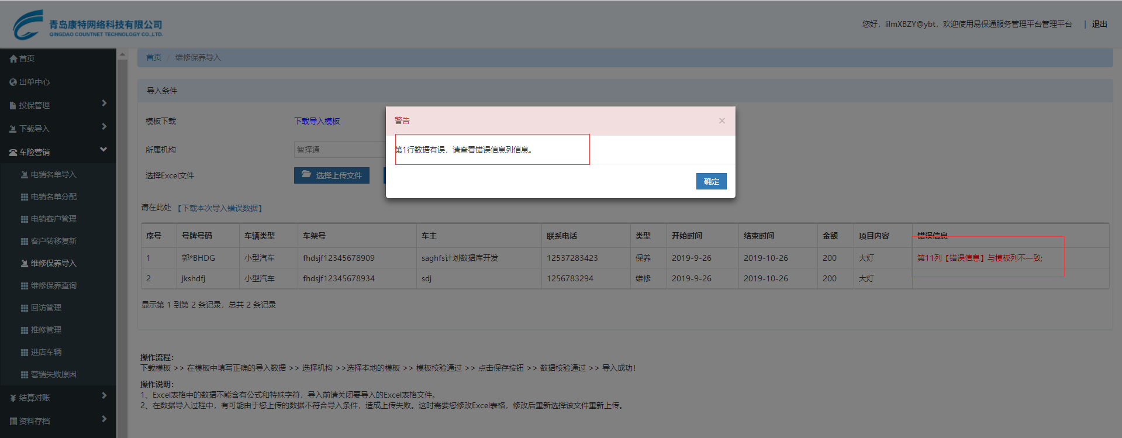This screenshot has height=438, width=1122.
Task: Click the home icon beside 首页 in the sidebar
Action: click(13, 58)
